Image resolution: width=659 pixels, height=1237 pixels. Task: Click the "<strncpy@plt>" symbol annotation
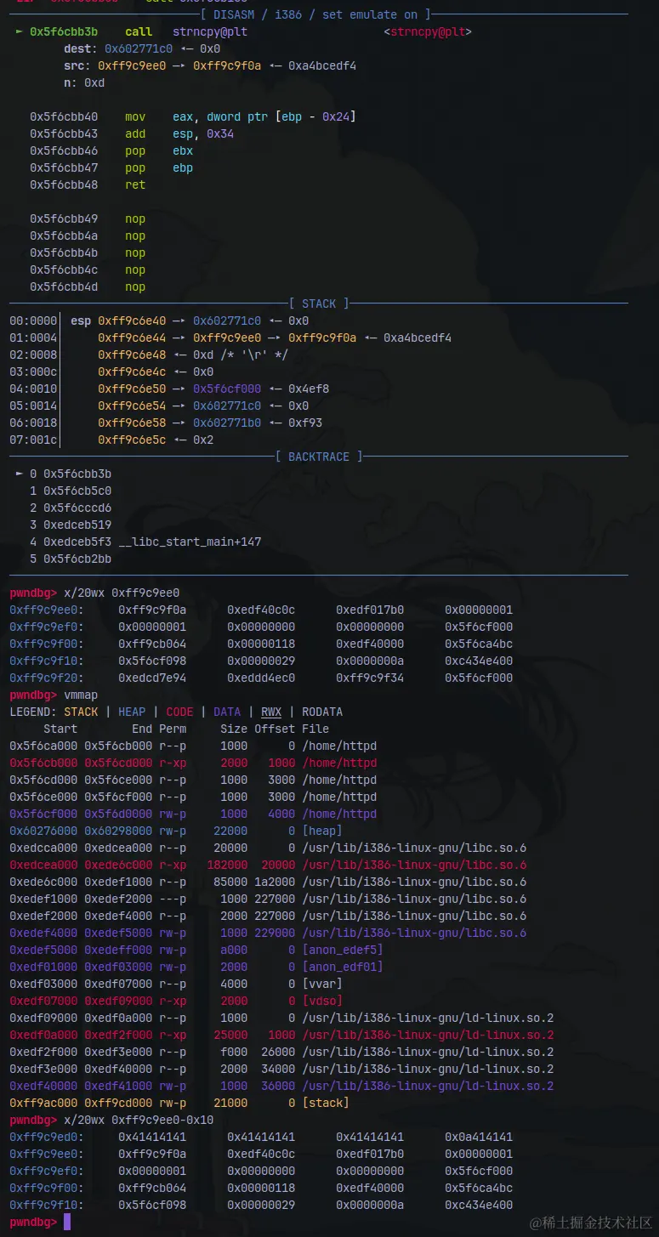pyautogui.click(x=428, y=31)
